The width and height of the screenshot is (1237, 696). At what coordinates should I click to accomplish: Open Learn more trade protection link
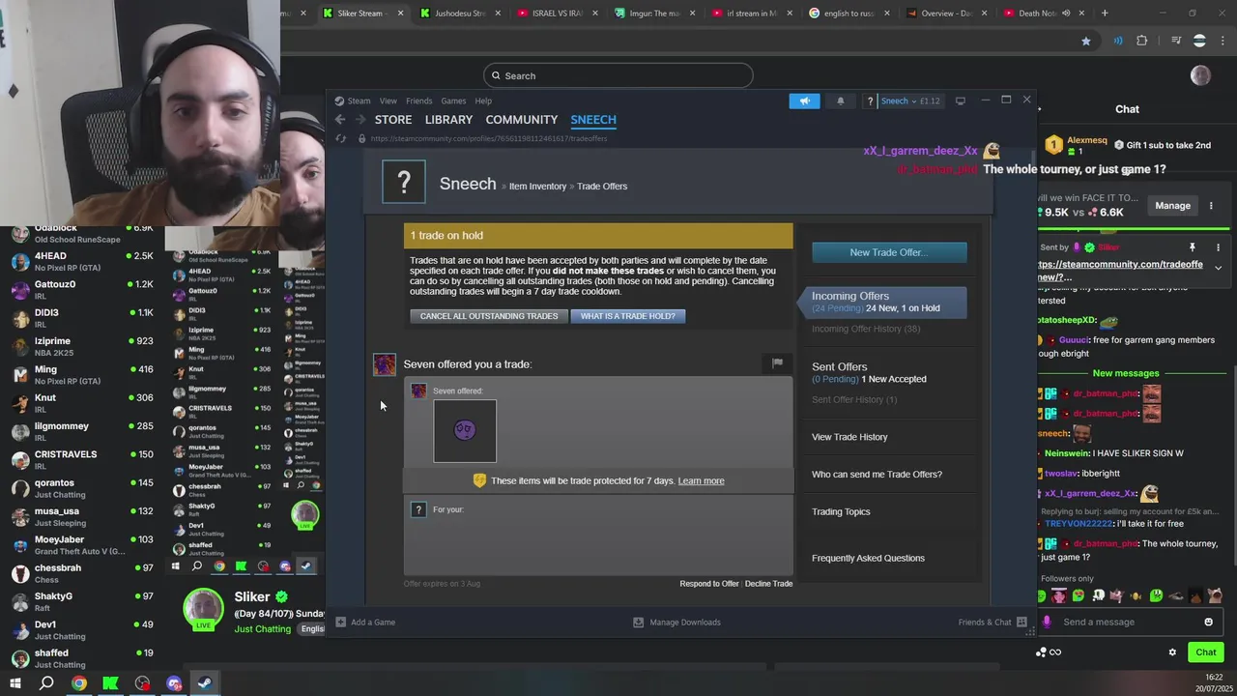tap(701, 480)
